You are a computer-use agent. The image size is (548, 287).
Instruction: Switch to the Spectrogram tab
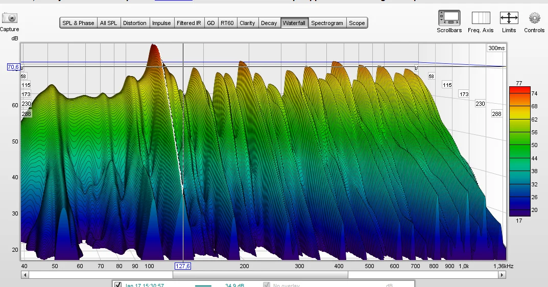tap(327, 23)
